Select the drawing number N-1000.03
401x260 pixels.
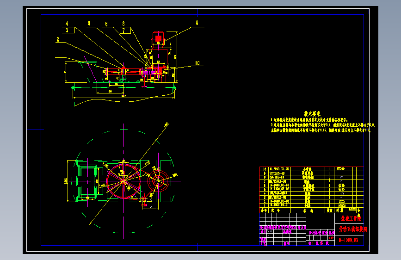pyautogui.click(x=349, y=240)
